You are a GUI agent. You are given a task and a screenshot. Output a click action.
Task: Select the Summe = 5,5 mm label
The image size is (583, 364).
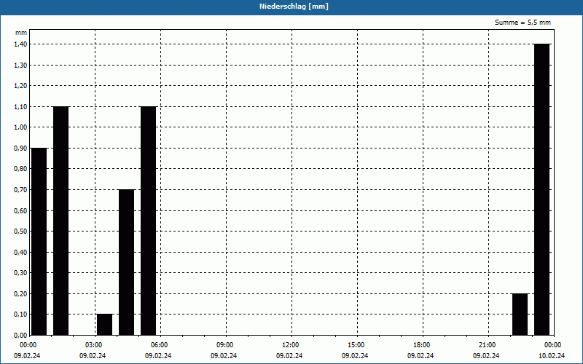coord(523,23)
